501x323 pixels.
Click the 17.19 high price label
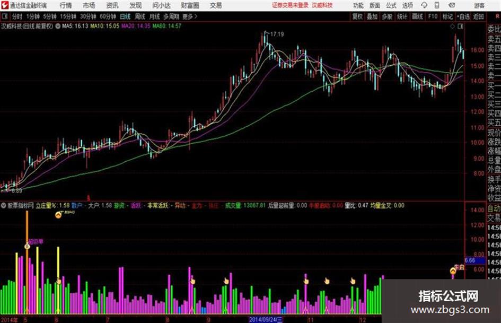277,34
